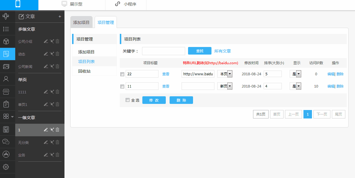Select 单页1 in sidebar list
The height and width of the screenshot is (178, 355).
click(x=23, y=104)
